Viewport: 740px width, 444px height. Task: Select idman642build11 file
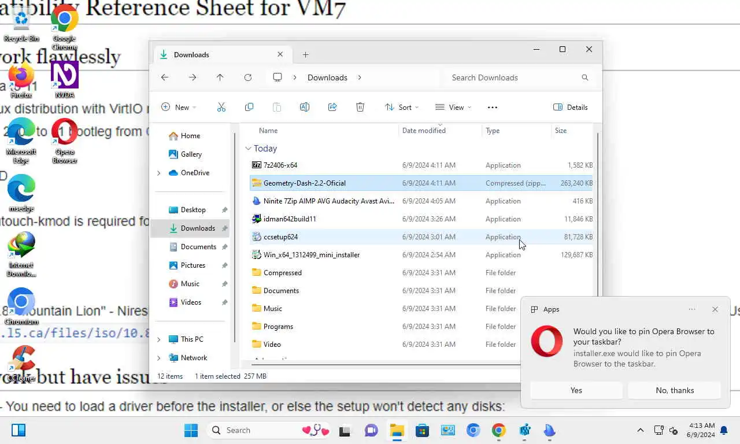click(422, 219)
